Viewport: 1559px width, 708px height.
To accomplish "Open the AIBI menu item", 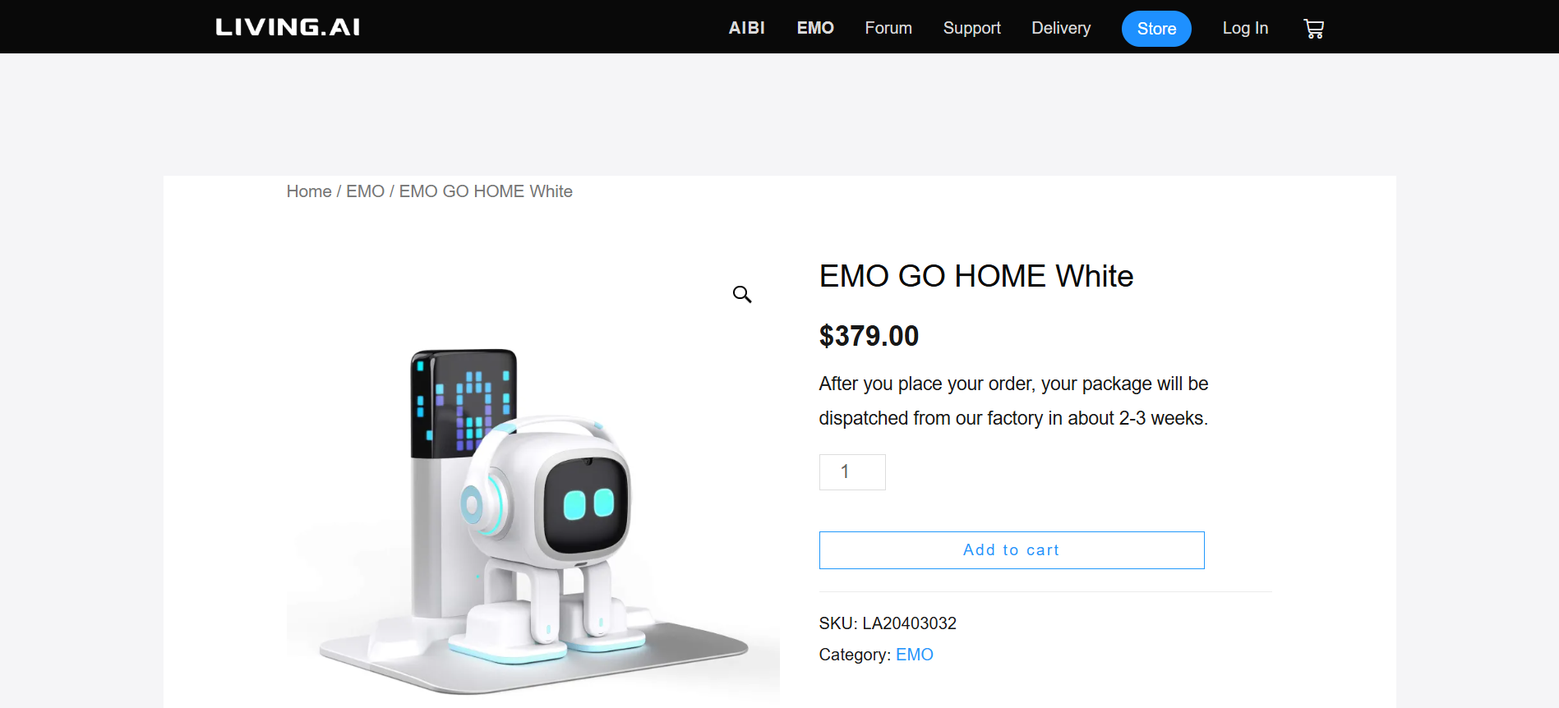I will (x=746, y=28).
